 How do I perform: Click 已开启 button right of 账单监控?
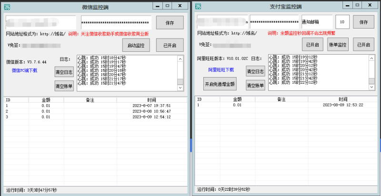[363, 44]
